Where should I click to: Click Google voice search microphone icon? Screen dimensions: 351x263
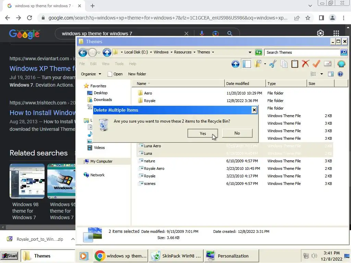click(202, 34)
